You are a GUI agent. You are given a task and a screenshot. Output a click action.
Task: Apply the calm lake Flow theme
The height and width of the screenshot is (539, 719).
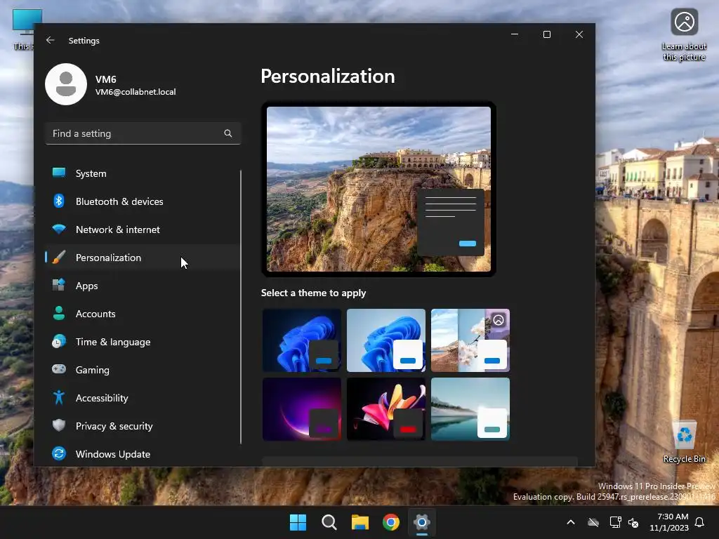[470, 409]
